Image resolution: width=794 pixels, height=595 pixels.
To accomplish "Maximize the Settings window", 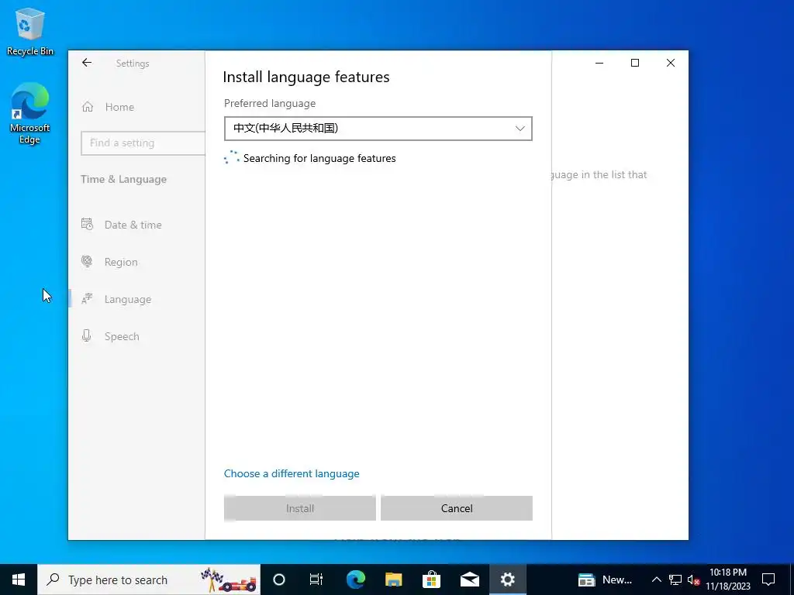I will pos(635,63).
